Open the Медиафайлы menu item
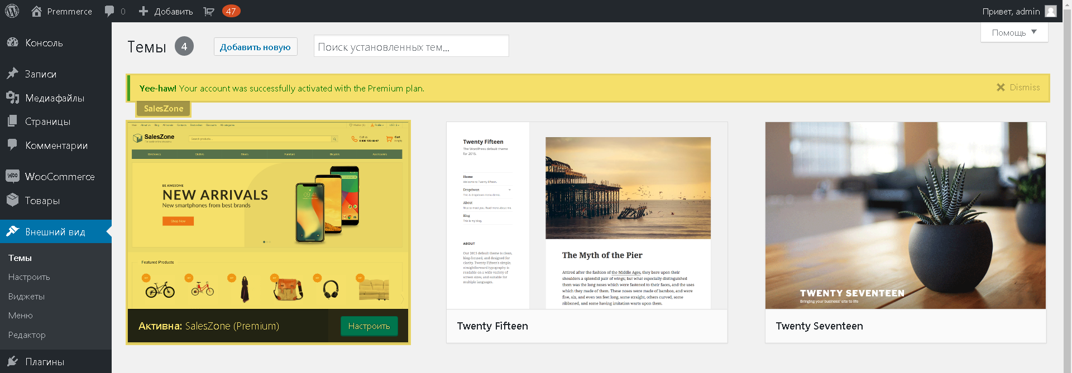Image resolution: width=1072 pixels, height=373 pixels. (x=56, y=98)
